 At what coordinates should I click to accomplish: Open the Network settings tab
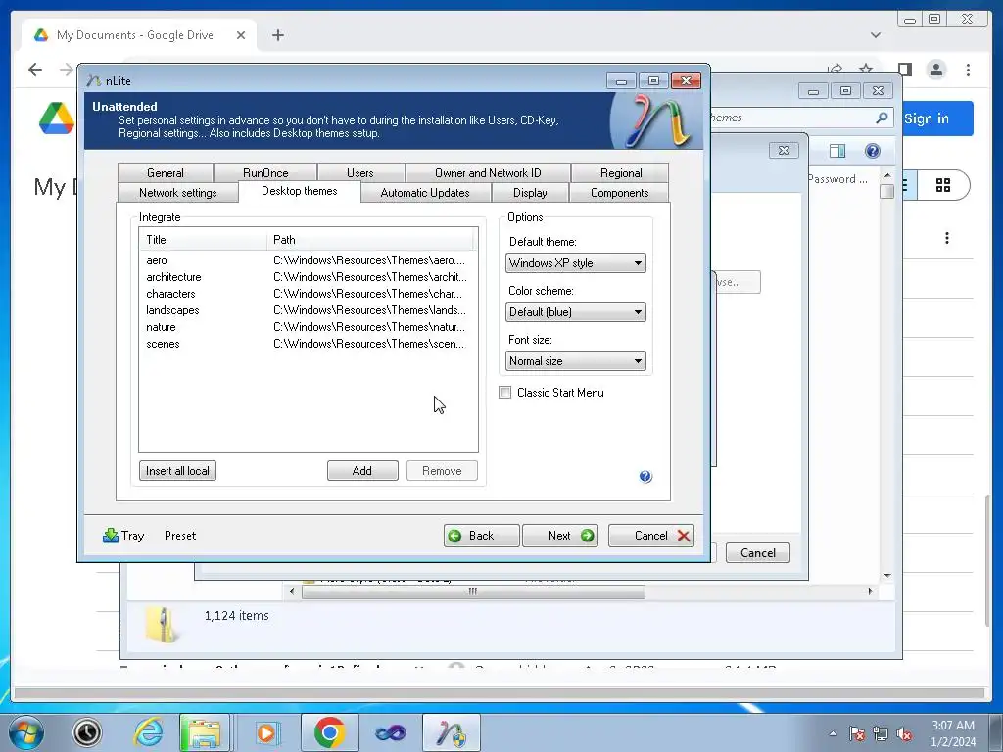pyautogui.click(x=178, y=193)
